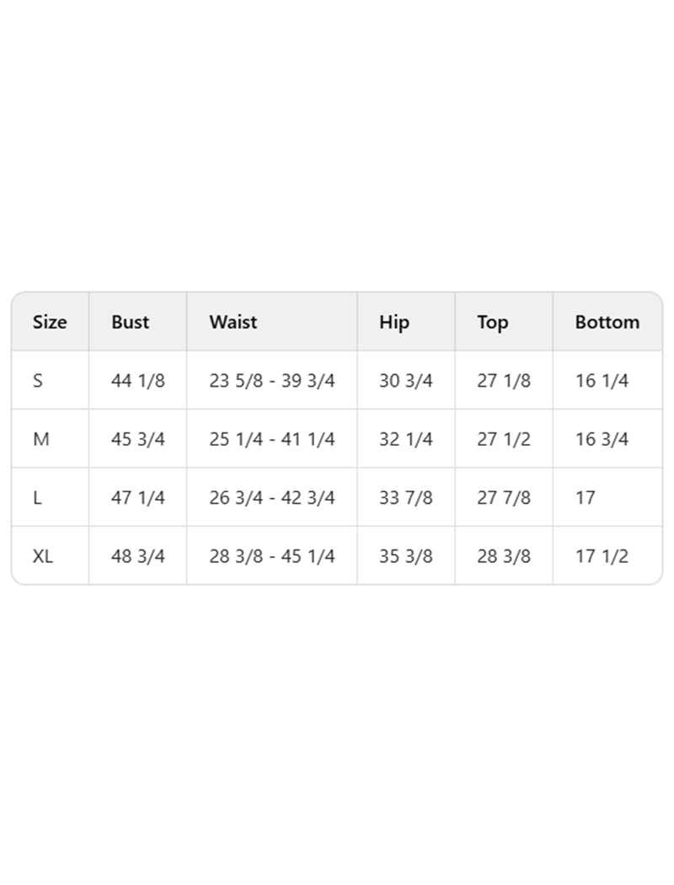Click bust value 44 1/8
This screenshot has height=885, width=674.
tap(138, 381)
